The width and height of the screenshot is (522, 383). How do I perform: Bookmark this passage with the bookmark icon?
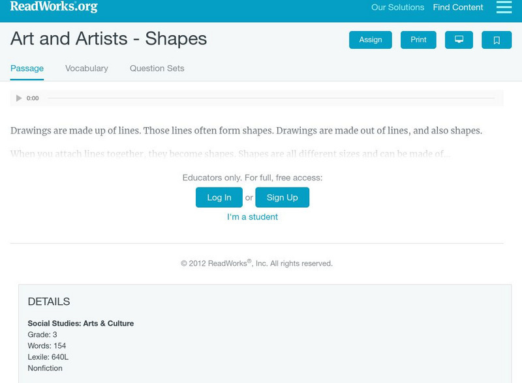click(x=497, y=39)
